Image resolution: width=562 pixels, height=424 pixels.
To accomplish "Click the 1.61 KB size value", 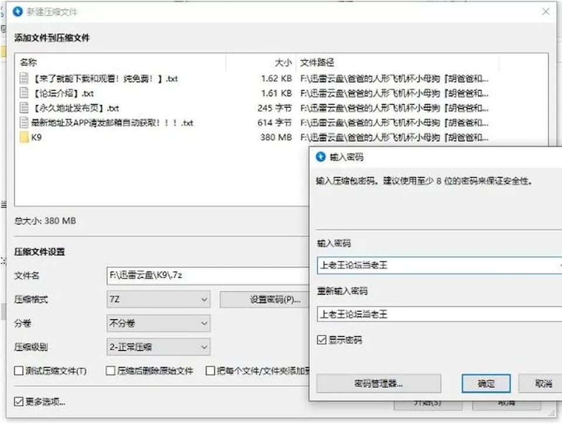I will 276,93.
